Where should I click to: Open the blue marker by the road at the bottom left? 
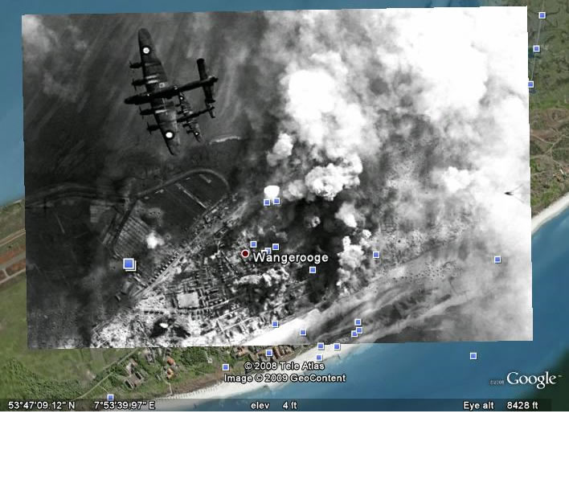pyautogui.click(x=110, y=397)
